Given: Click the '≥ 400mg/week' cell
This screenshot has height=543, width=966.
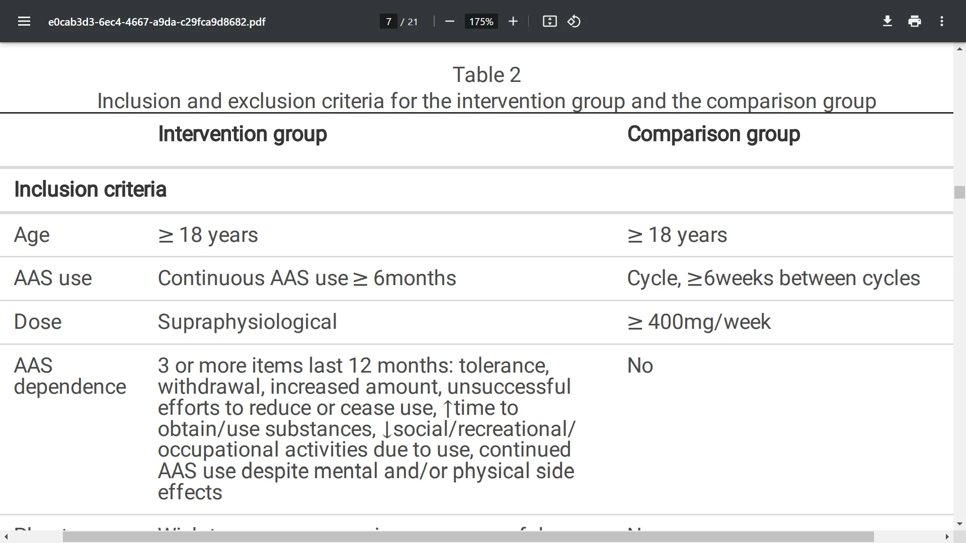Looking at the screenshot, I should coord(699,322).
